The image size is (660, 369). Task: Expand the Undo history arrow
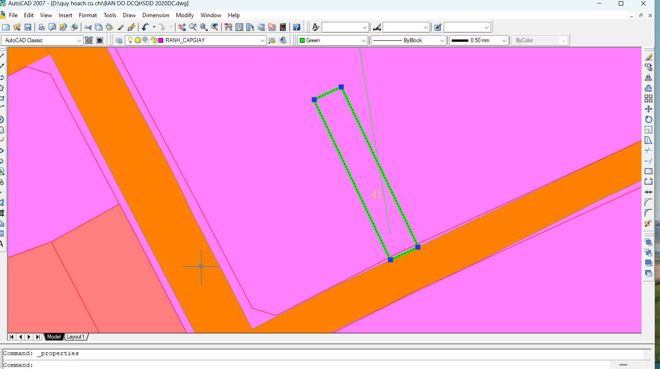pos(154,27)
